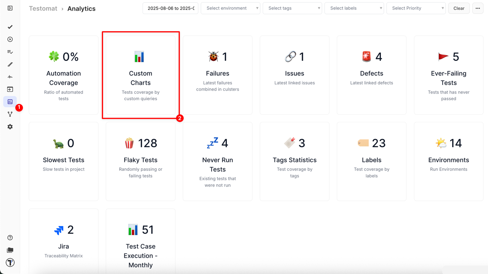
Task: Open the Select labels dropdown
Action: point(354,8)
